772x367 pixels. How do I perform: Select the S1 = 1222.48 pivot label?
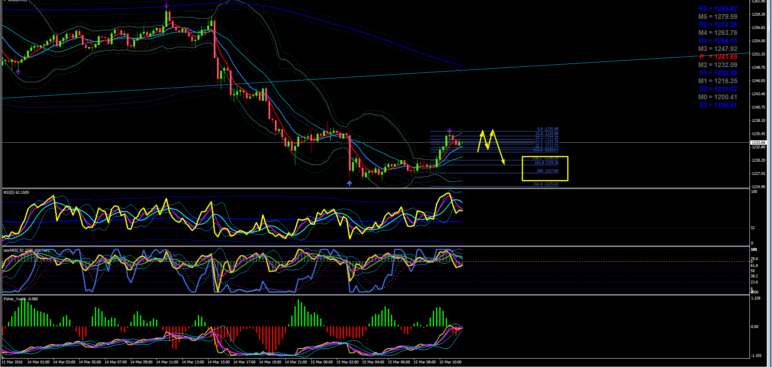coord(718,73)
